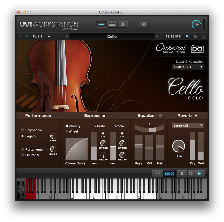This screenshot has width=224, height=222.
Task: Open Layer & Keyswitch Sustain dropdown
Action: (x=188, y=67)
